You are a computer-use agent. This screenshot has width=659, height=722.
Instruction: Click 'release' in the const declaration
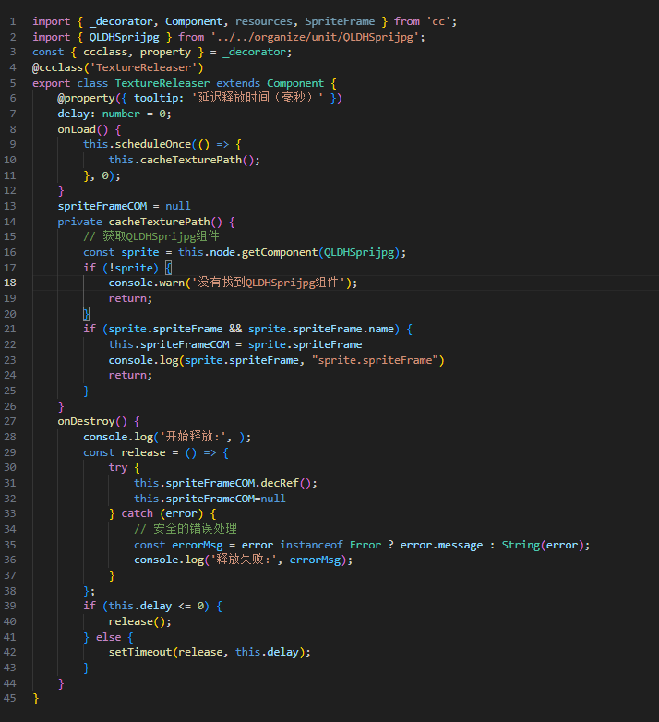point(143,452)
